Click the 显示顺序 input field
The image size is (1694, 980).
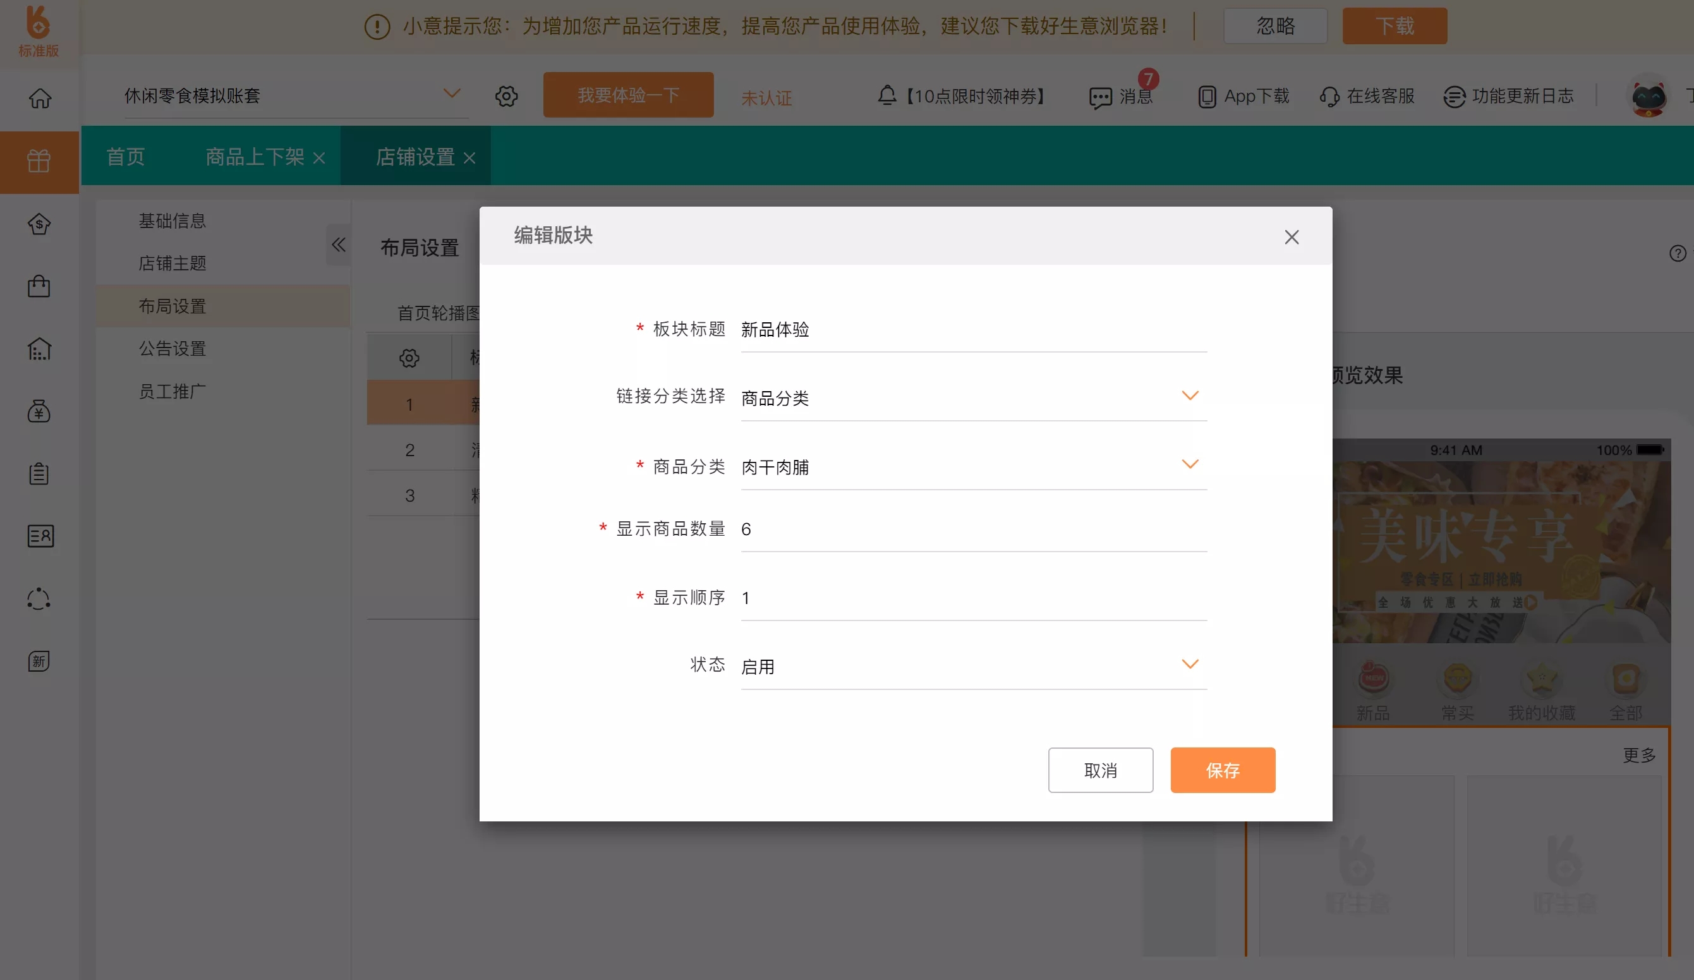pyautogui.click(x=974, y=598)
